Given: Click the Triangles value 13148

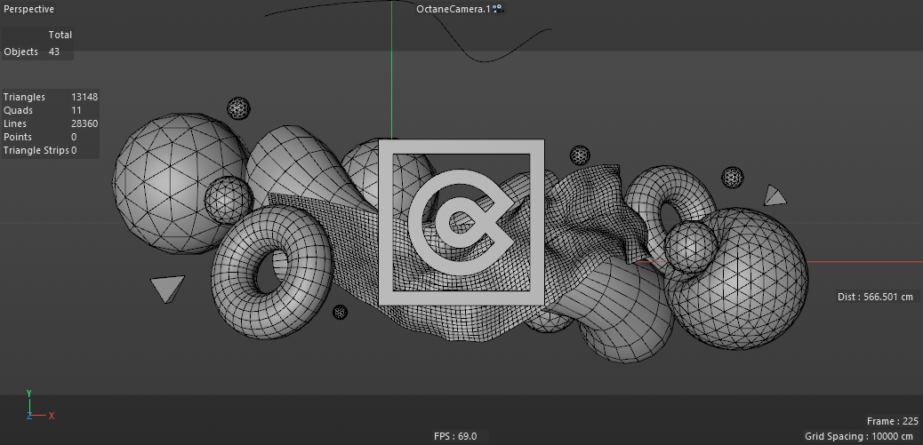Looking at the screenshot, I should point(84,97).
